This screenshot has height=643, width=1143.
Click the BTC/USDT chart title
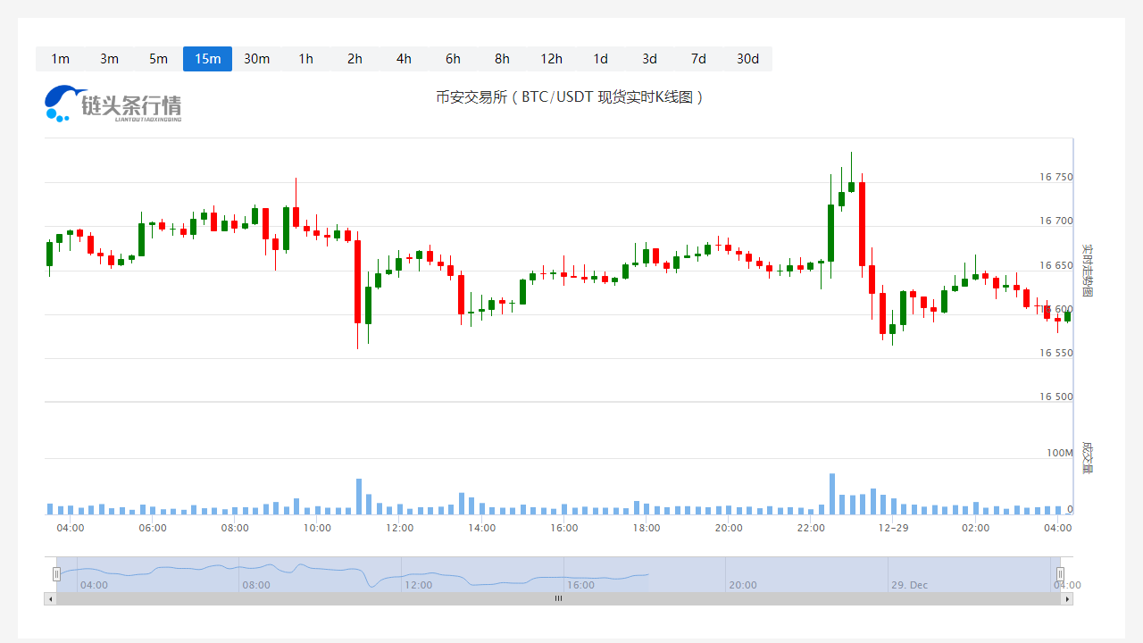tap(570, 97)
